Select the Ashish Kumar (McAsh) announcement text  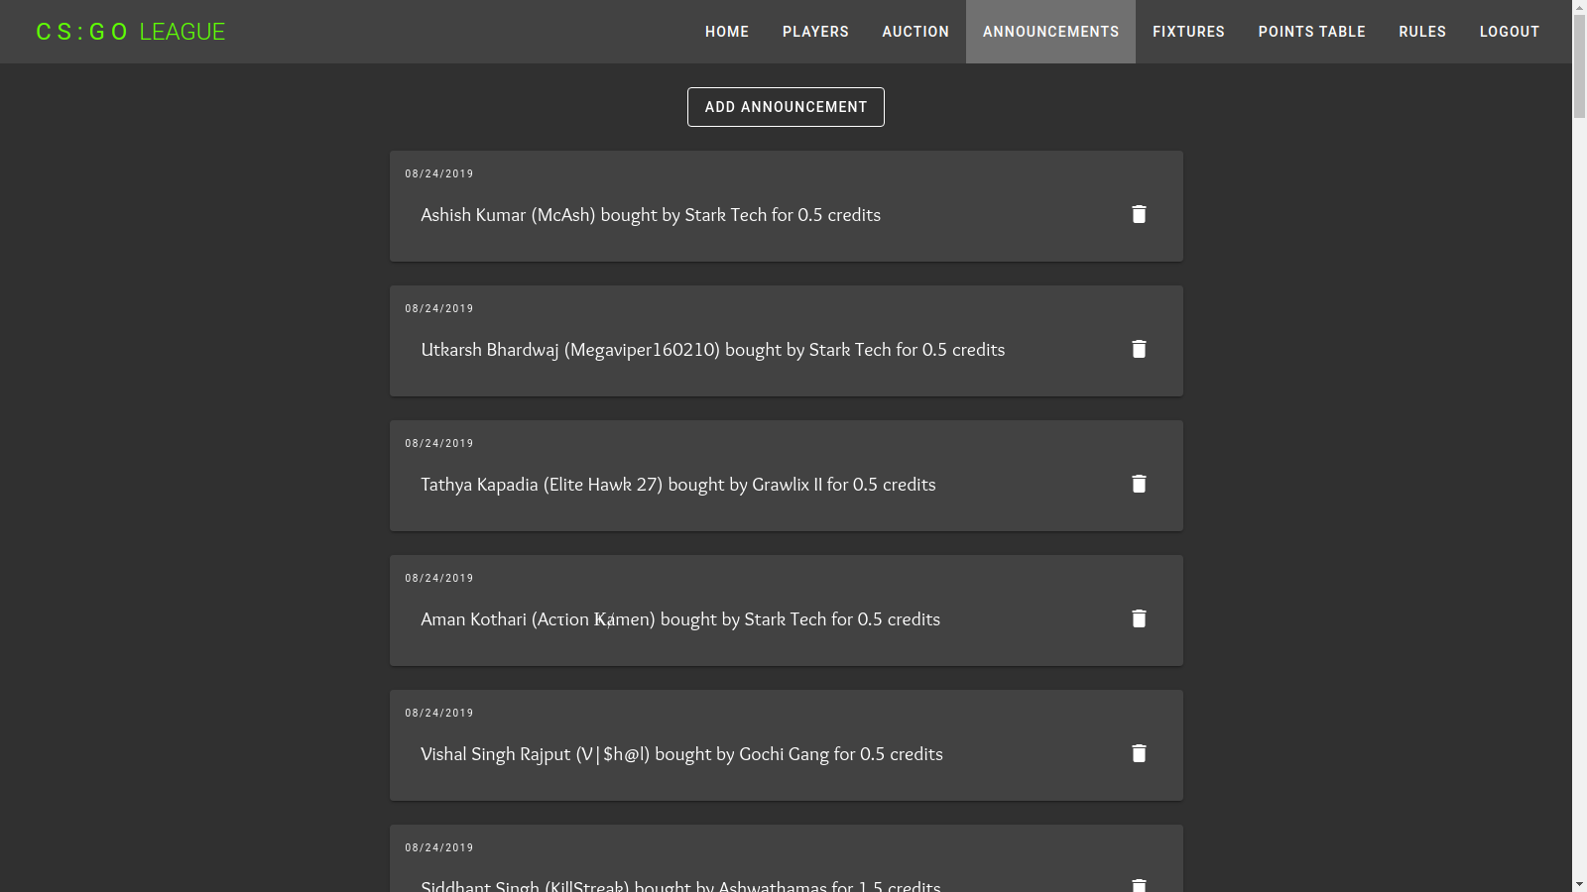click(x=651, y=215)
